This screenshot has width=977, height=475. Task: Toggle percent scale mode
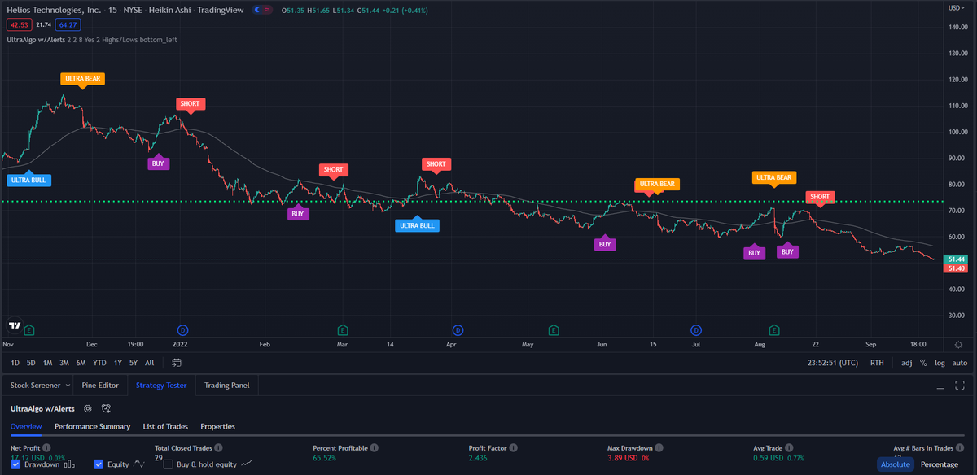click(x=923, y=363)
